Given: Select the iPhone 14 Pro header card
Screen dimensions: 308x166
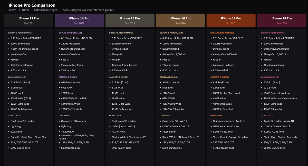Looking at the screenshot, I should [x=79, y=20].
